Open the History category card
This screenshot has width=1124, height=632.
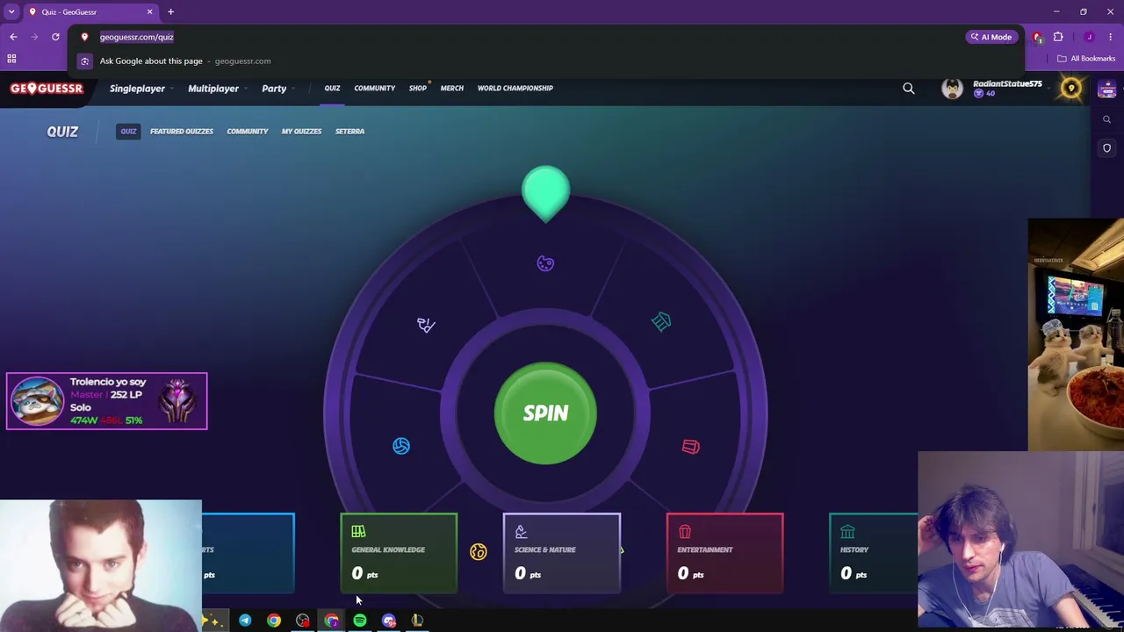(x=874, y=553)
